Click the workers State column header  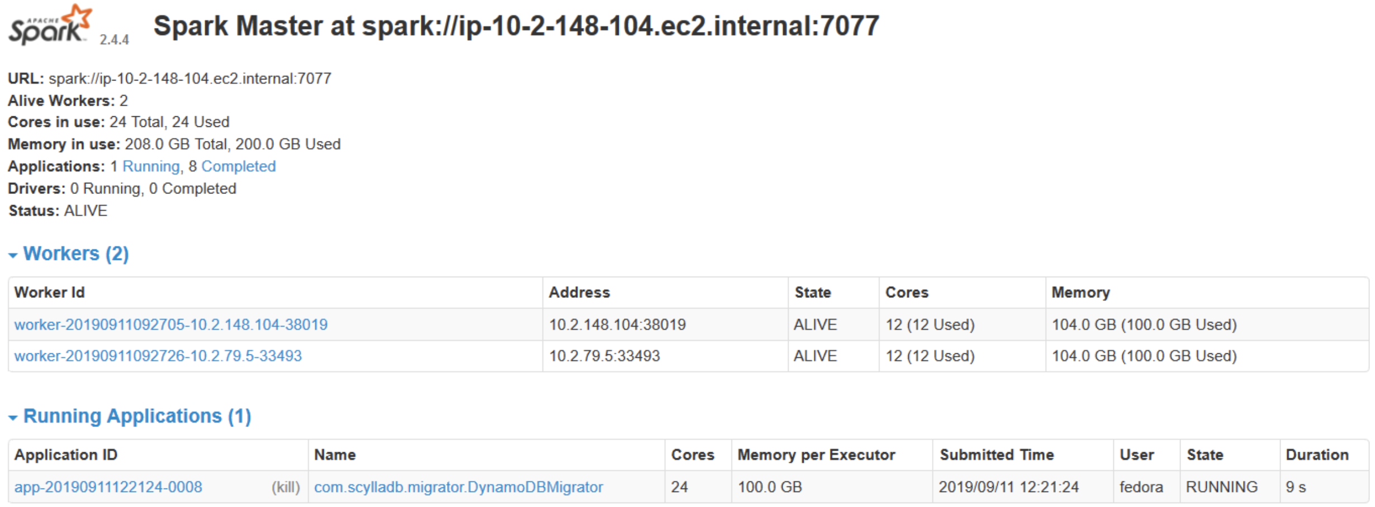(x=813, y=292)
